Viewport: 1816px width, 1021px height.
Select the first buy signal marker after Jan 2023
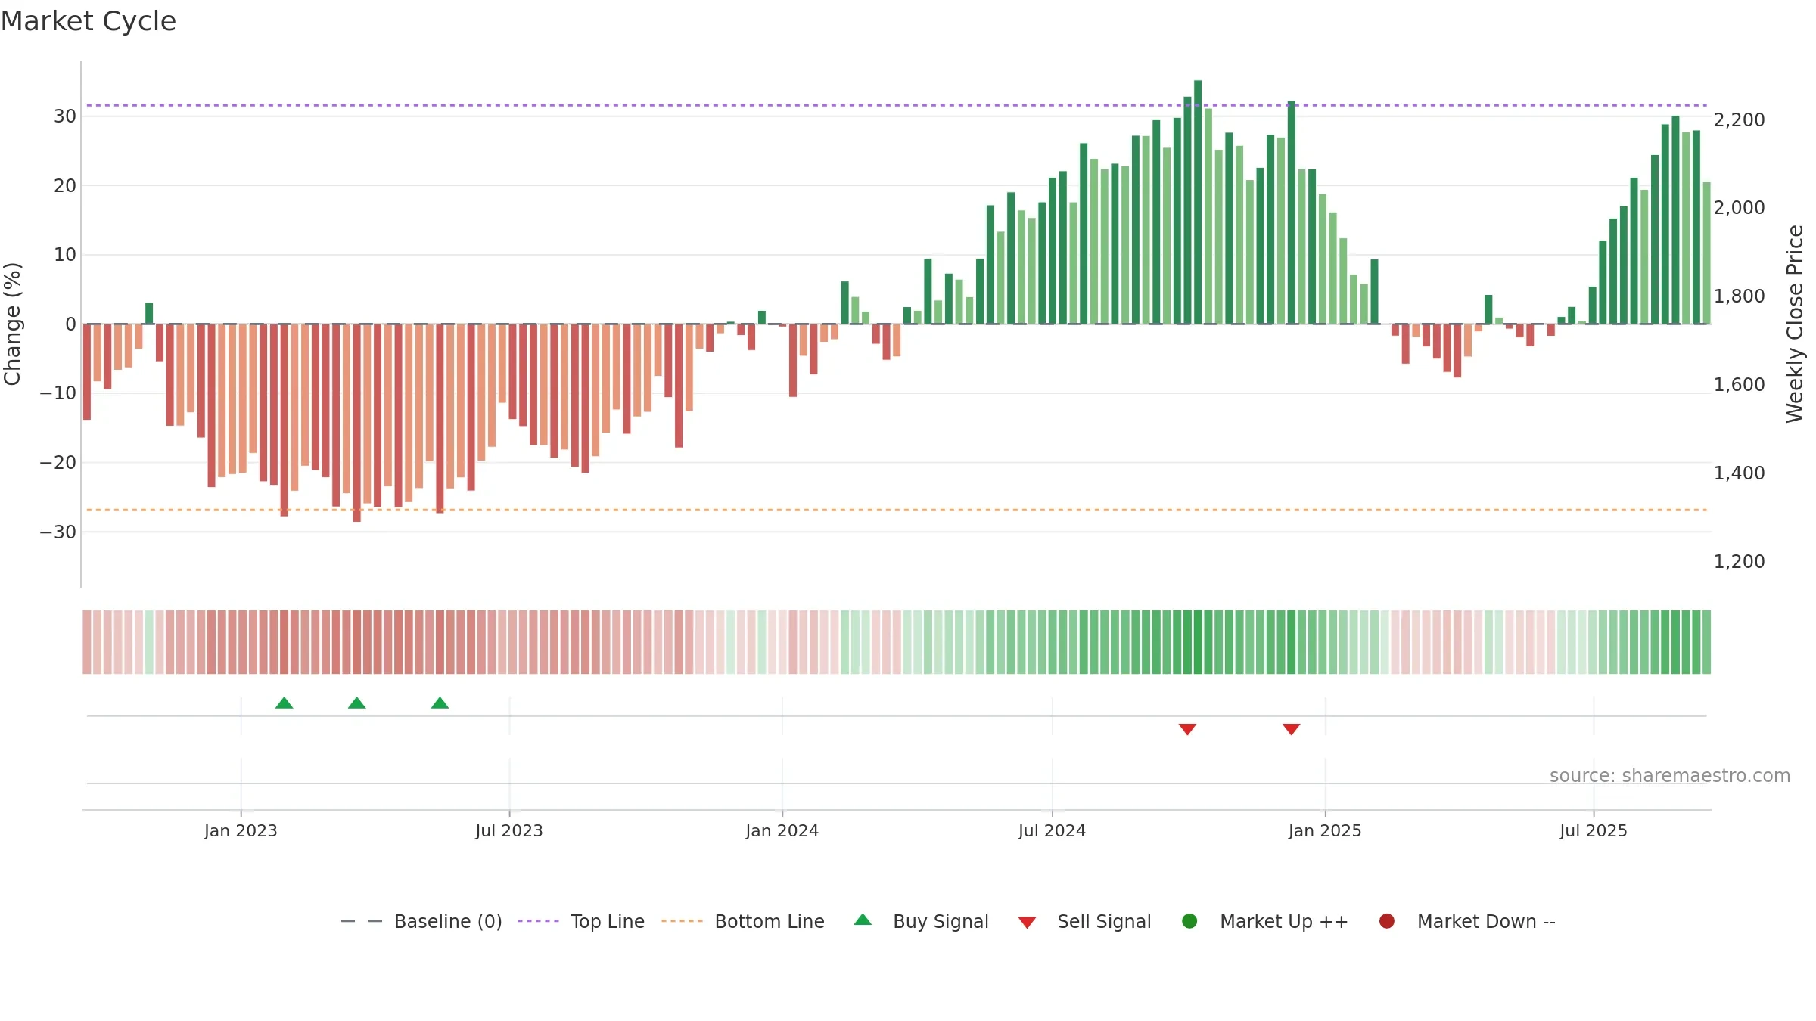285,703
